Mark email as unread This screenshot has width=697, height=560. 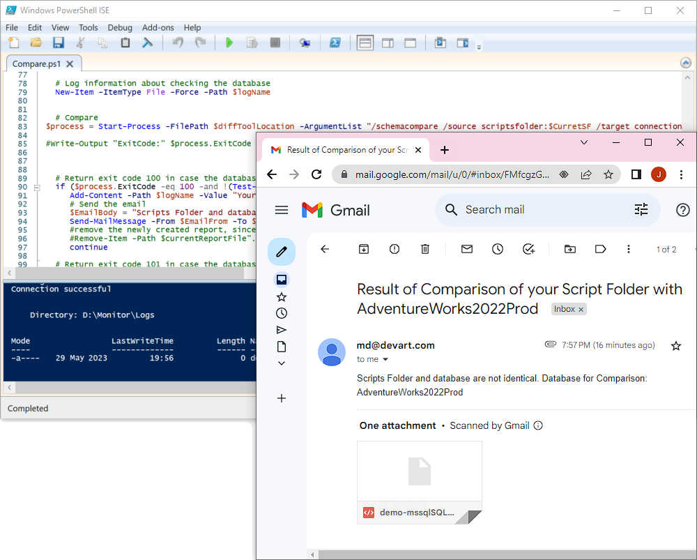click(467, 249)
